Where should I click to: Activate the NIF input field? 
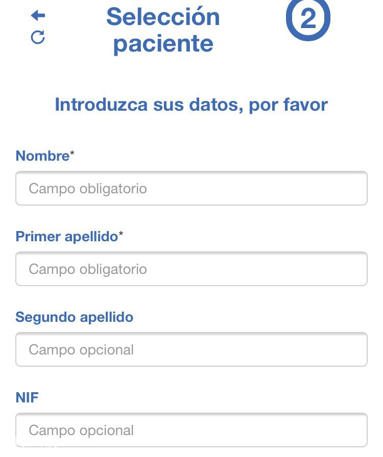click(x=192, y=430)
